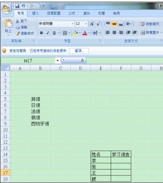The width and height of the screenshot is (163, 183).
Task: Click the phonetic guide icon
Action: (95, 33)
